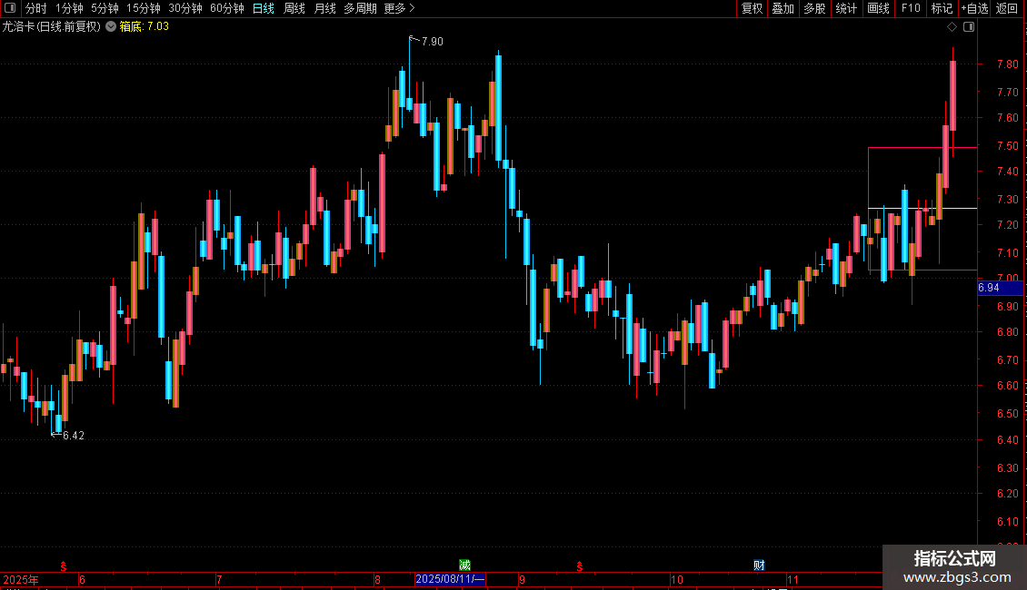
Task: Select the 日线 daily chart tab
Action: (x=264, y=8)
